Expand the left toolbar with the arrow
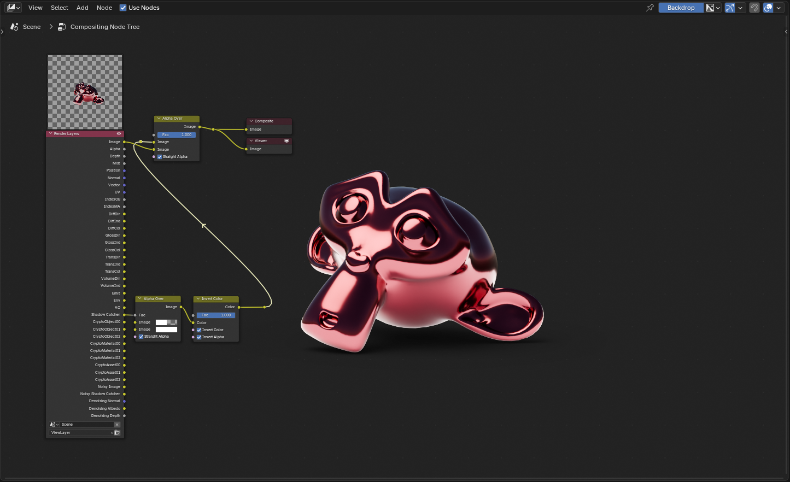790x482 pixels. pos(2,32)
